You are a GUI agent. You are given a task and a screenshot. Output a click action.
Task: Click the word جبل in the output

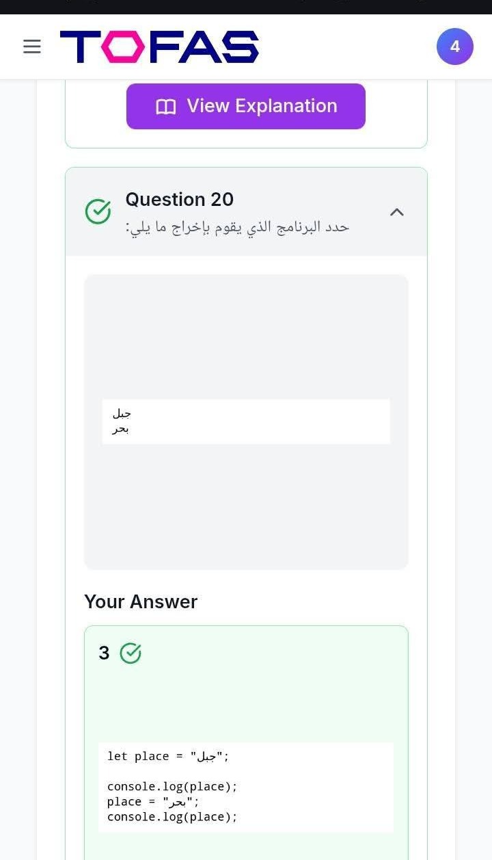tap(122, 413)
